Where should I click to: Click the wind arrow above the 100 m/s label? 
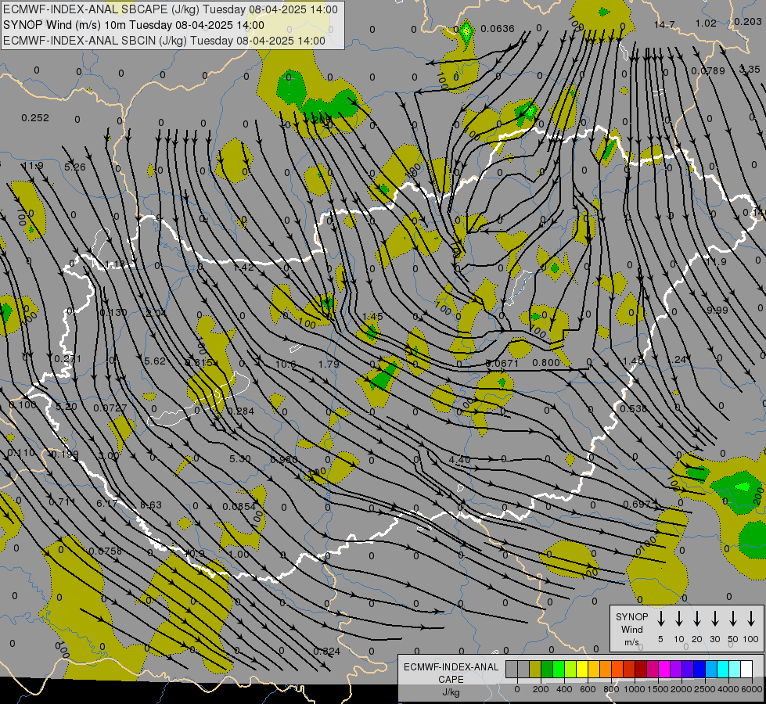(751, 618)
